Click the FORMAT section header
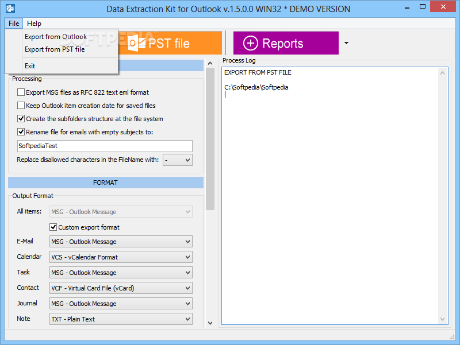Screen dimensions: 460x345 tap(106, 183)
